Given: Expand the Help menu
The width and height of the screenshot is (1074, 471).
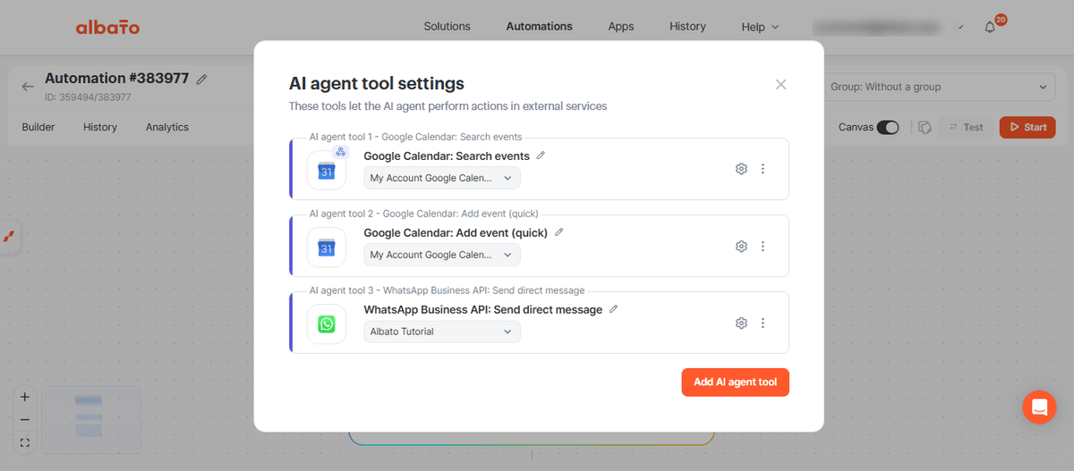Looking at the screenshot, I should [x=760, y=27].
